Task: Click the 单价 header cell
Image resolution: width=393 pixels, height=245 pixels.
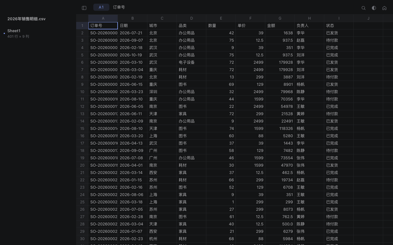Action: tap(251, 26)
